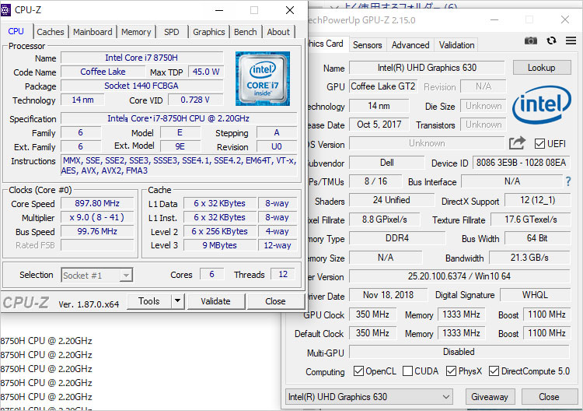Click the Threads value 12
583x411 pixels.
pos(283,274)
